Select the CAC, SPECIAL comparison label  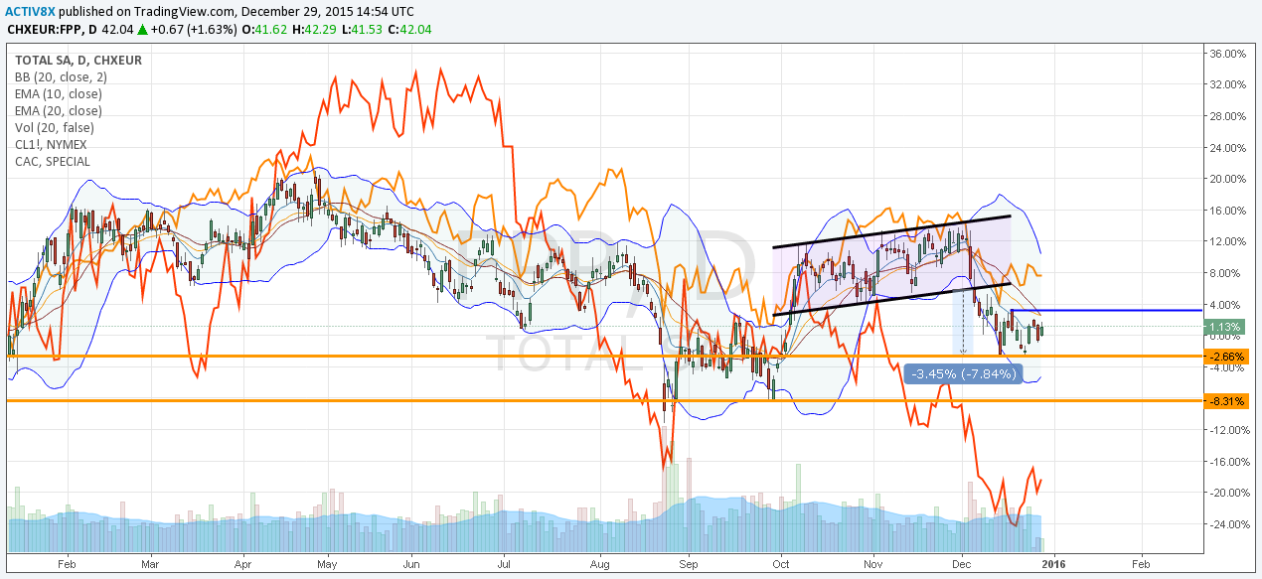click(x=53, y=162)
